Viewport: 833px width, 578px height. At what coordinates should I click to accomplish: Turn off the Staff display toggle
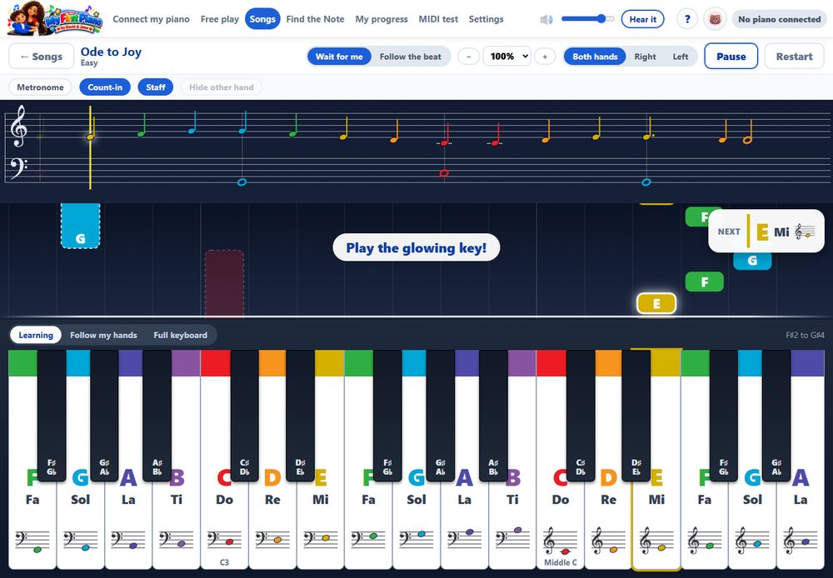pos(156,87)
